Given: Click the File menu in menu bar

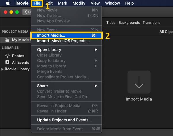Looking at the screenshot, I should click(x=37, y=3).
